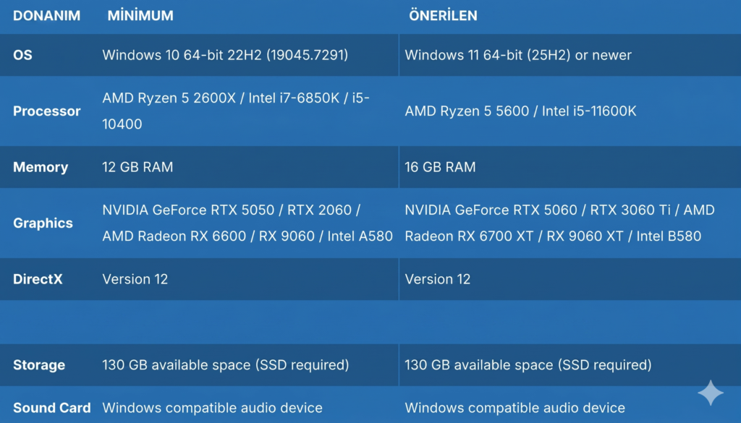Click the Graphics row label

tap(43, 223)
